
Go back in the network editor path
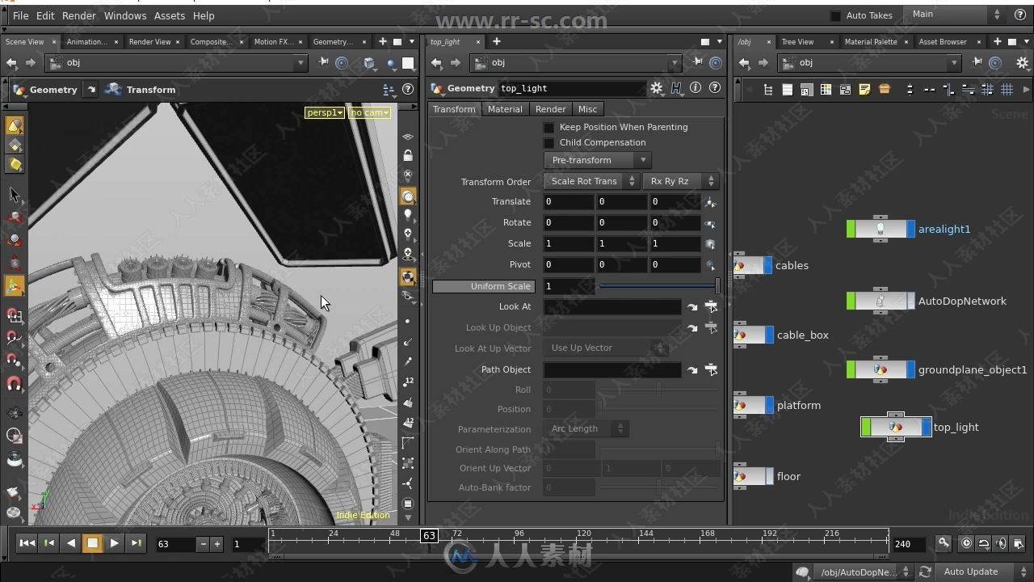[744, 62]
